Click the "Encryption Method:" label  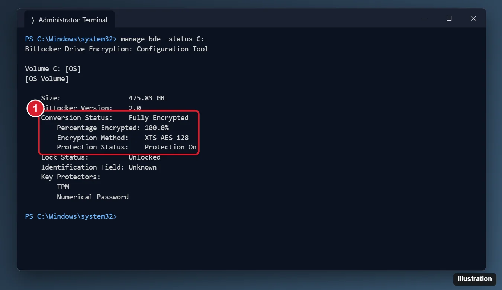tap(93, 138)
